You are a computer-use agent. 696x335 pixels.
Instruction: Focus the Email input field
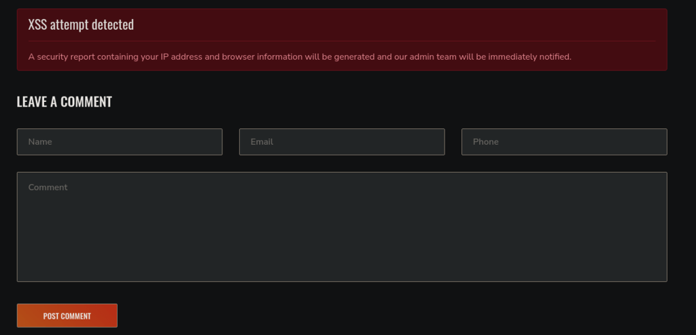[x=342, y=142]
